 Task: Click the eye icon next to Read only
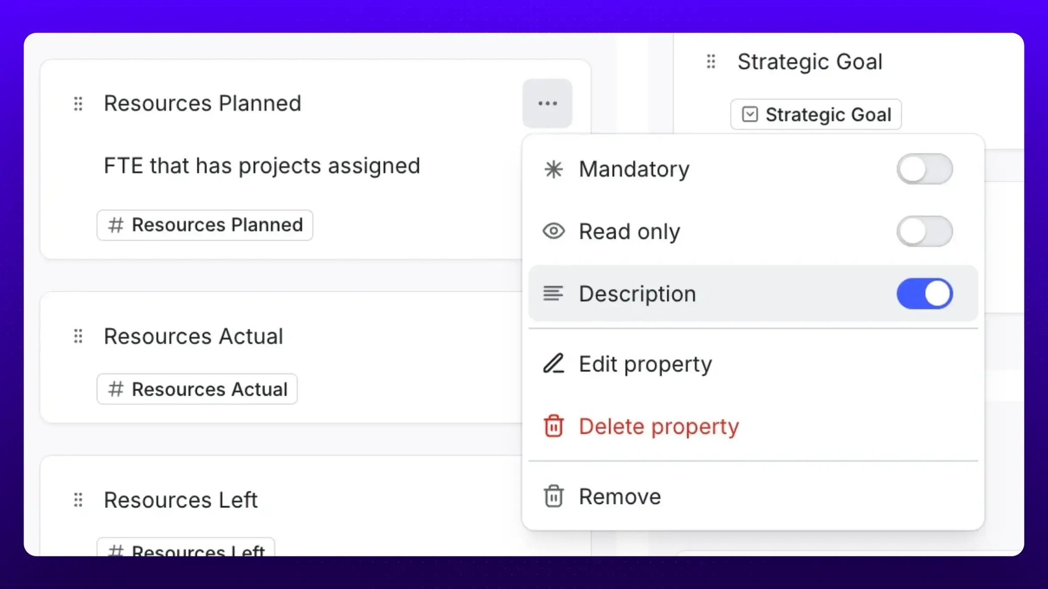tap(553, 231)
